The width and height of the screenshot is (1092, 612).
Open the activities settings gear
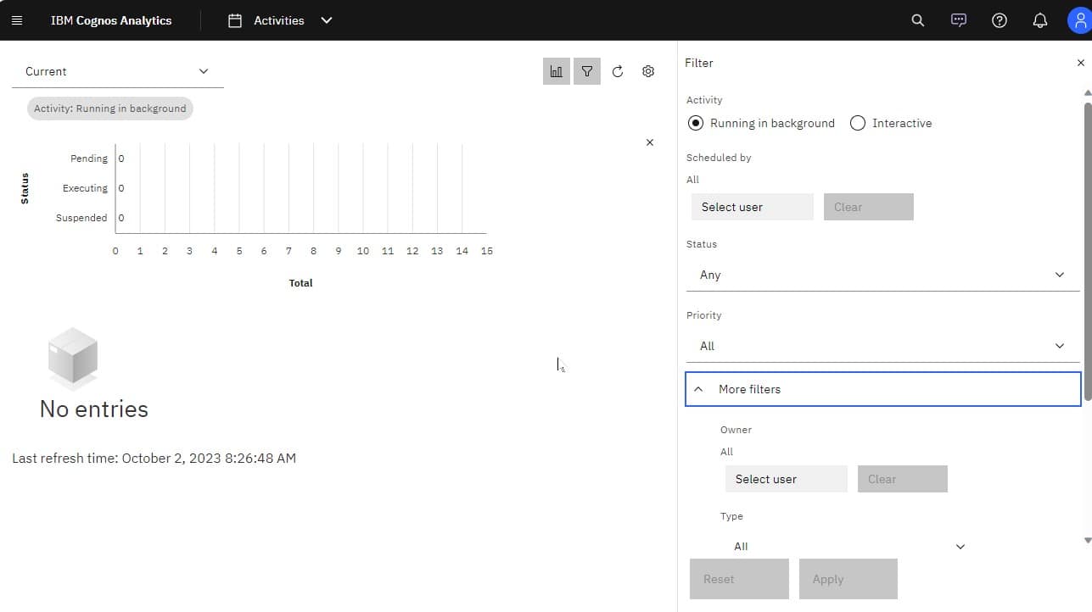click(648, 71)
